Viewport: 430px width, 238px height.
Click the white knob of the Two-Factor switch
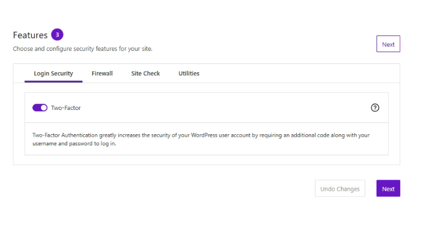pyautogui.click(x=44, y=108)
